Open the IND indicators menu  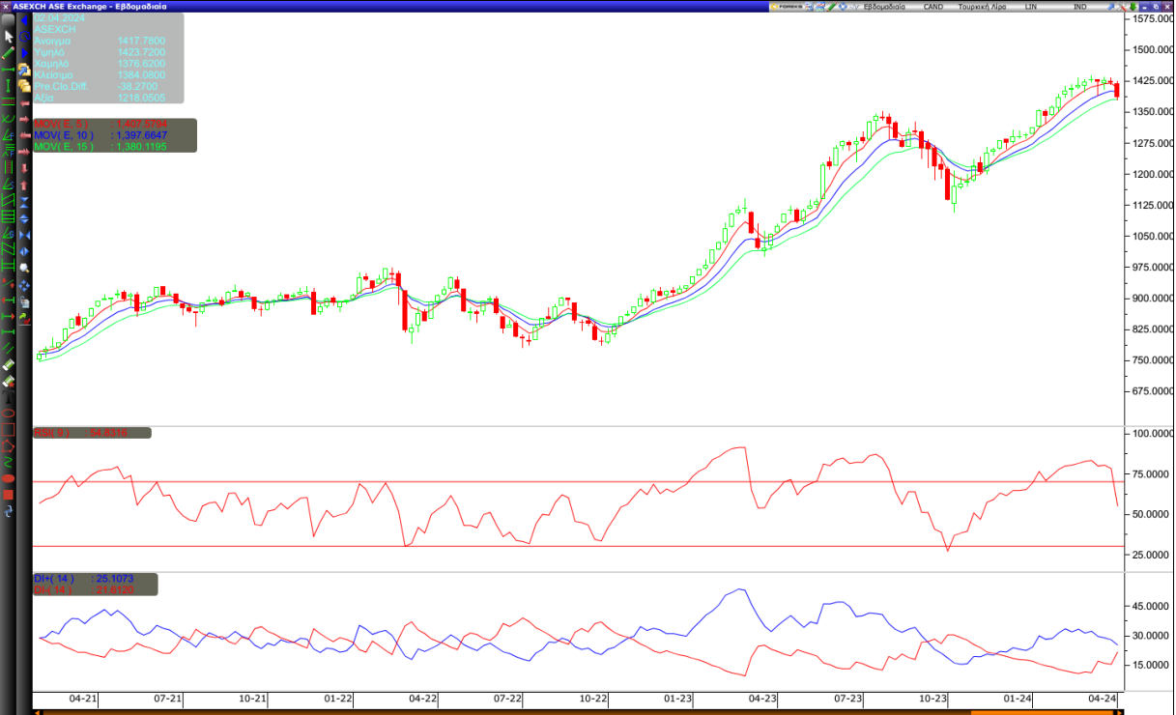[1079, 6]
